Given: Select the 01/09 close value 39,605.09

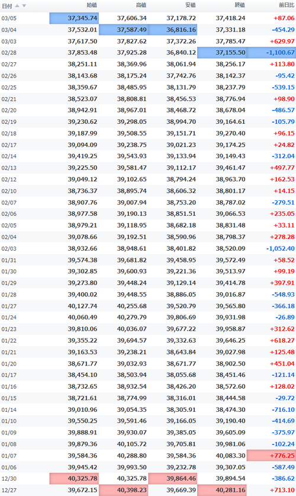Looking at the screenshot, I should [230, 433].
